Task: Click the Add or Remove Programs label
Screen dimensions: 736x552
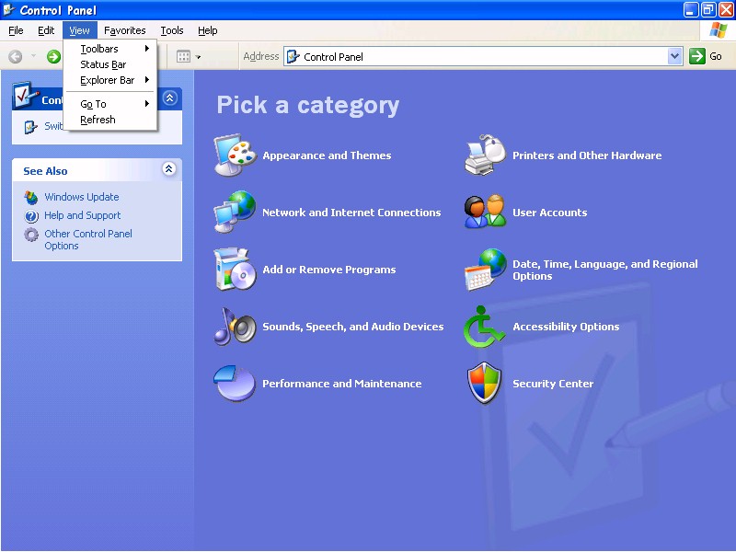Action: tap(329, 270)
